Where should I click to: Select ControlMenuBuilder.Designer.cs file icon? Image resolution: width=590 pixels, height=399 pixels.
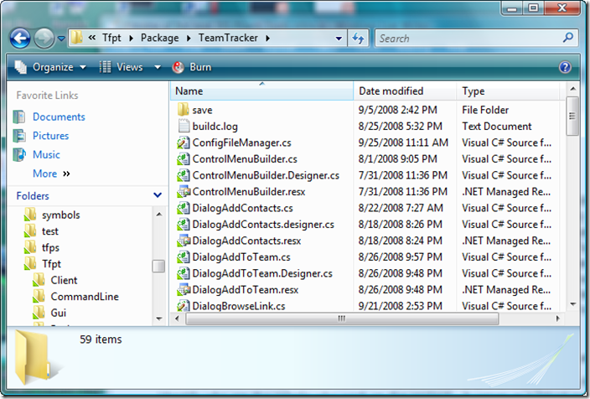click(184, 175)
